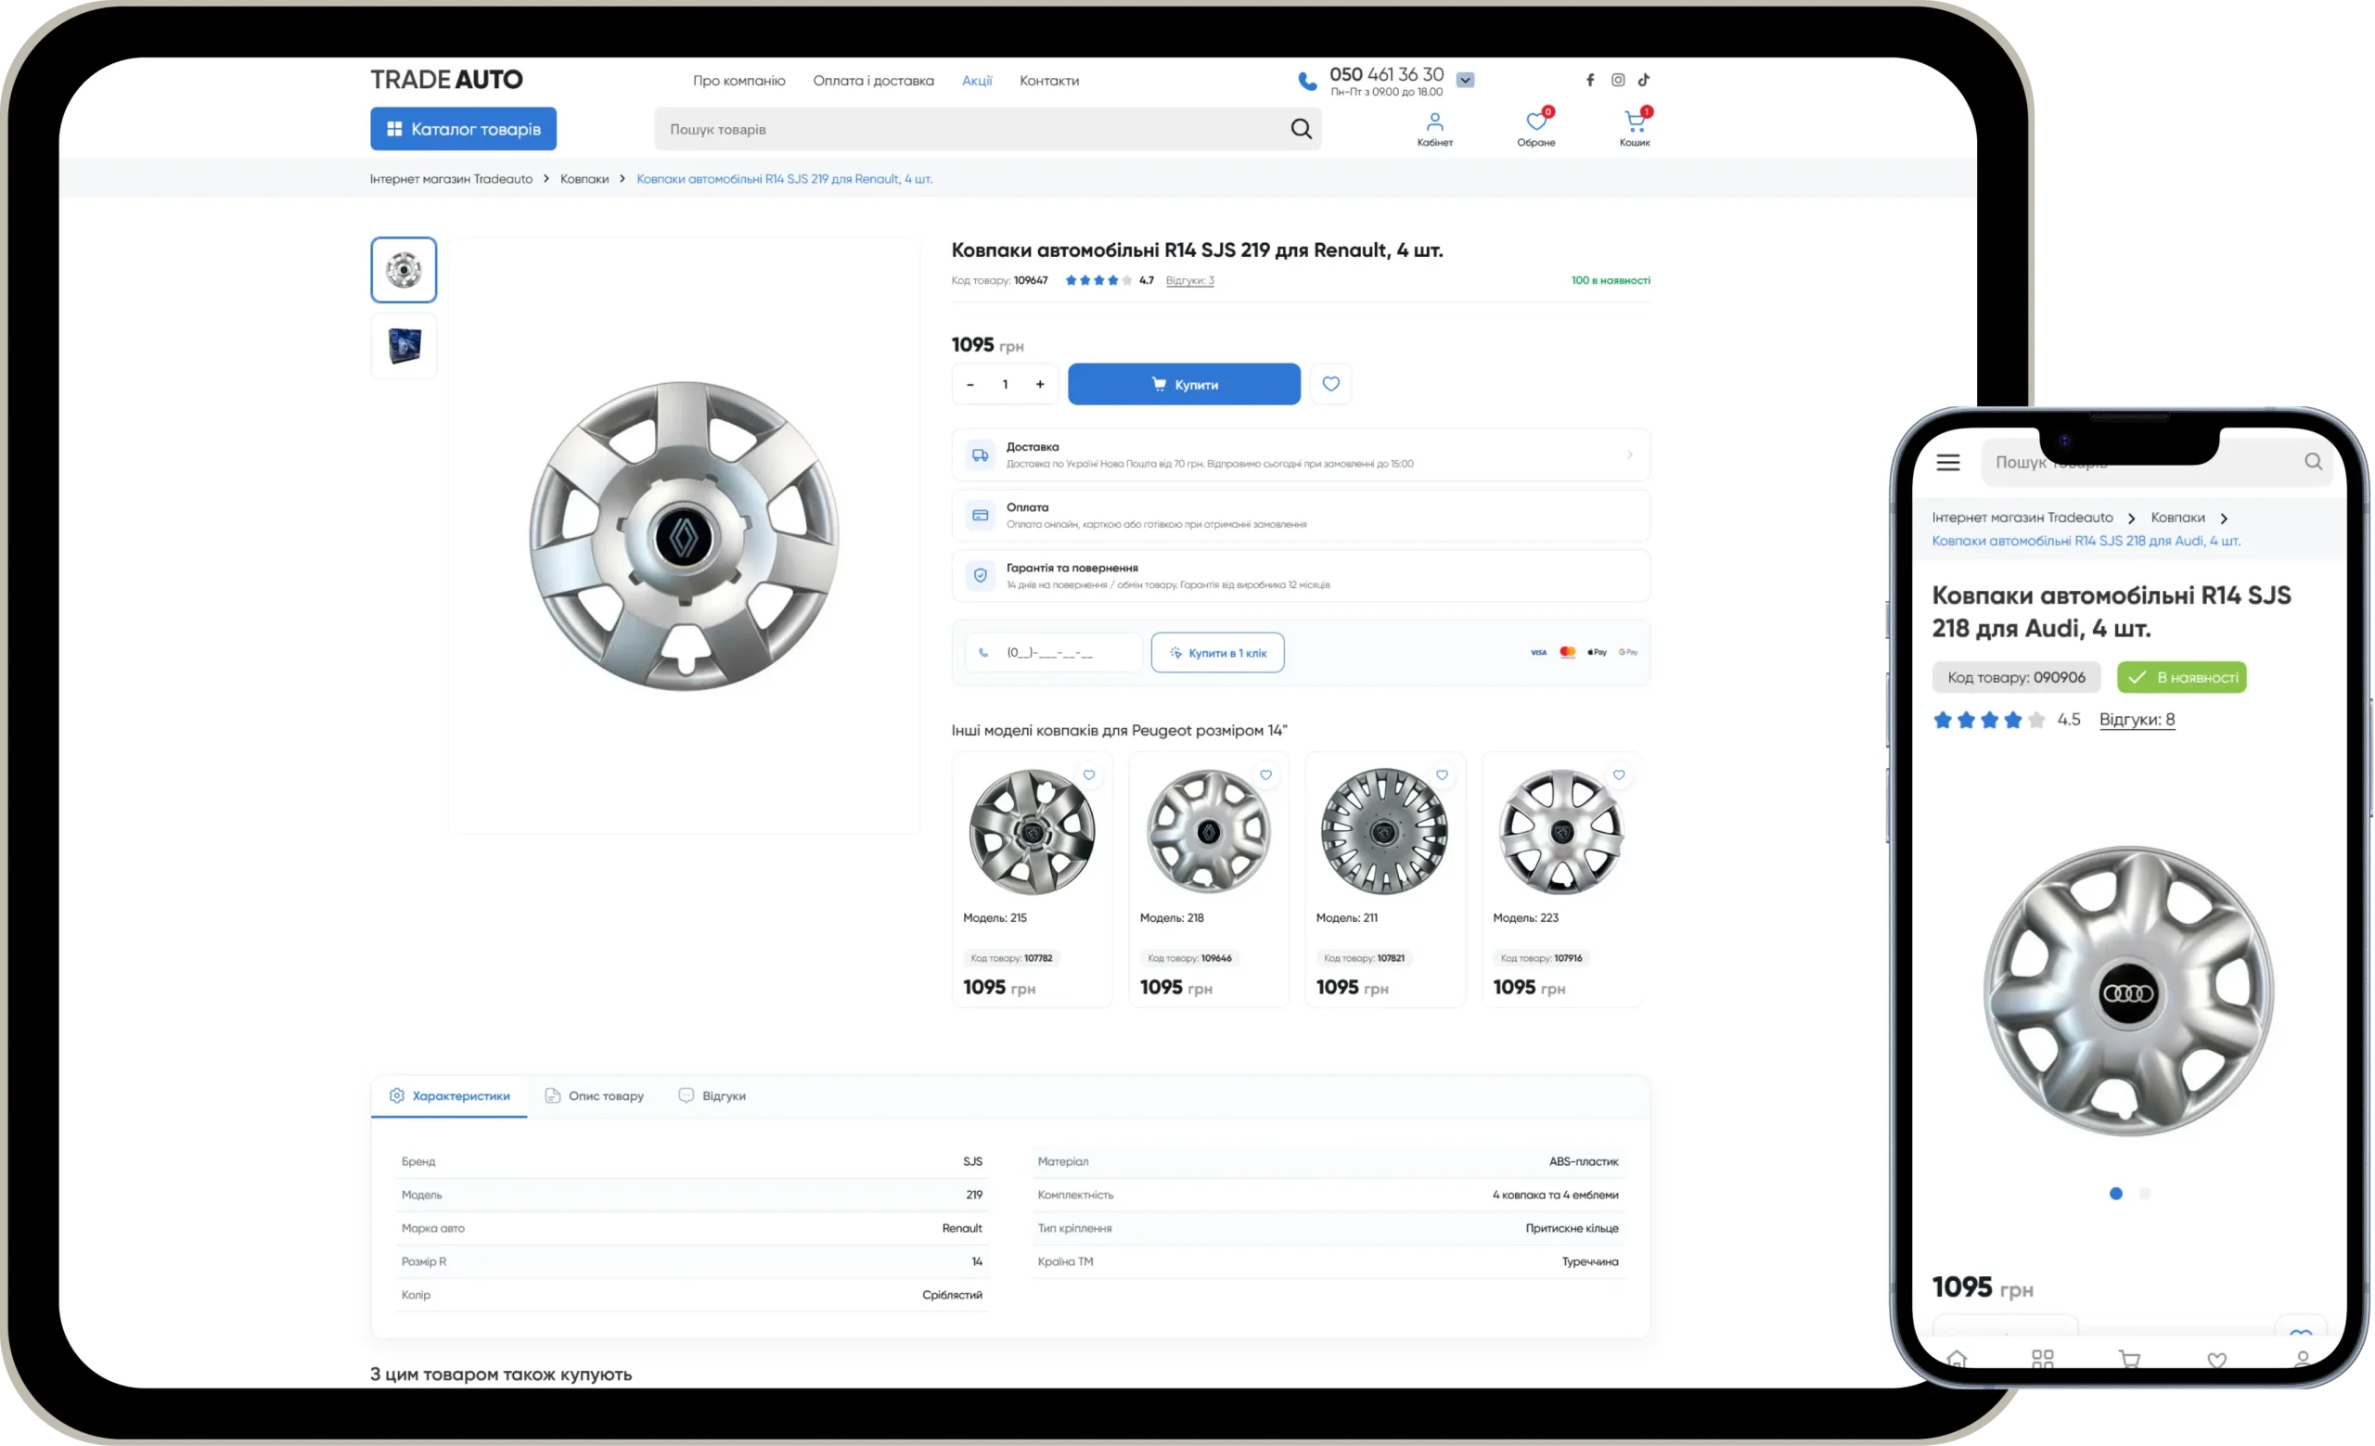Screen dimensions: 2375x1446
Task: Click the Google Pay payment icon
Action: pyautogui.click(x=1628, y=652)
